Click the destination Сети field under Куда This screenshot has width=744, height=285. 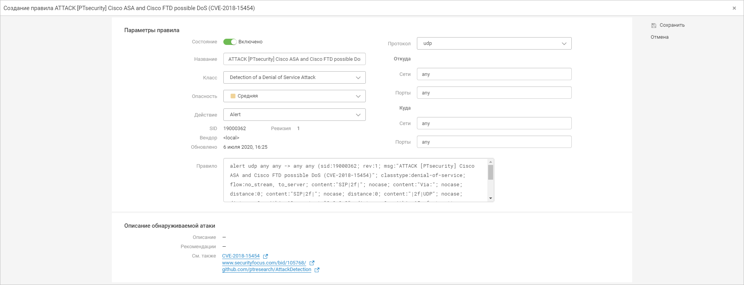point(494,123)
